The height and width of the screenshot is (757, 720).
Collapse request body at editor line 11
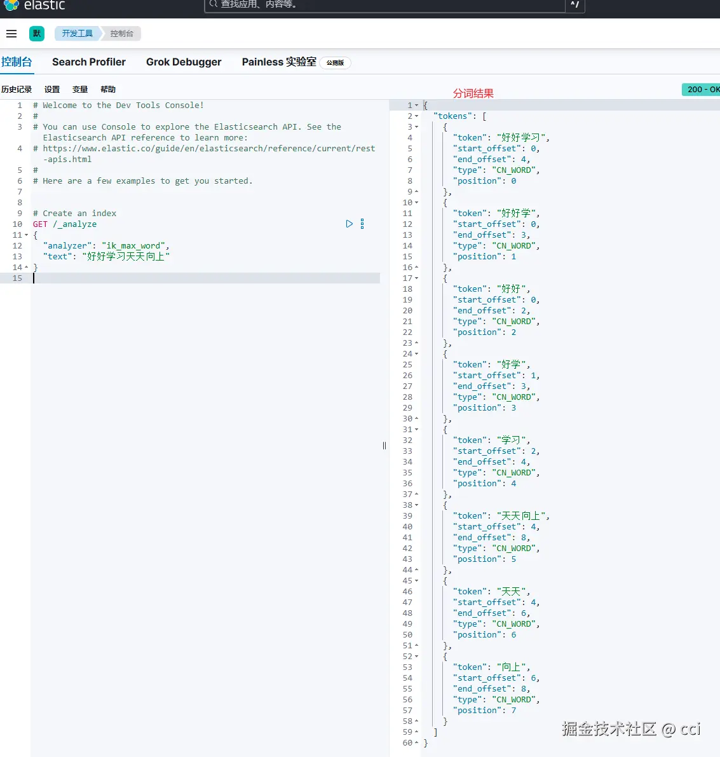pos(27,235)
